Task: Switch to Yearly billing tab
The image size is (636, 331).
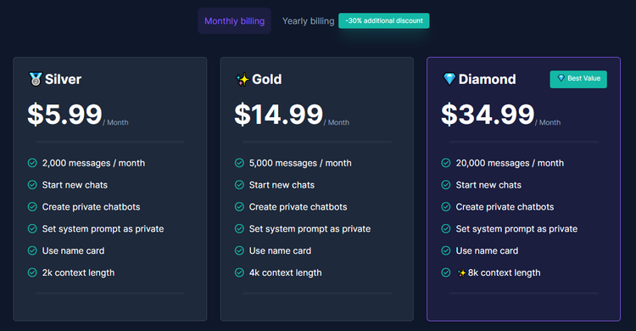Action: point(308,20)
